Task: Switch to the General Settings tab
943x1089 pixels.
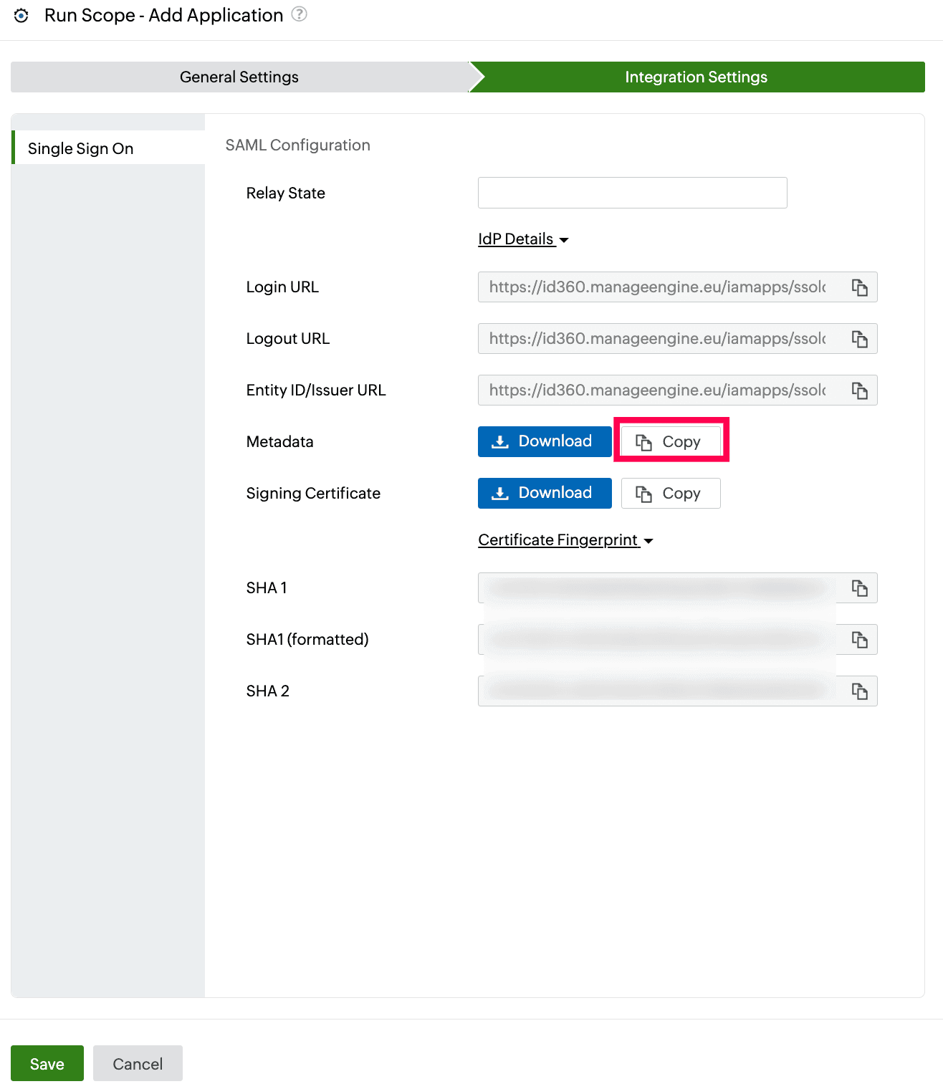Action: (239, 77)
